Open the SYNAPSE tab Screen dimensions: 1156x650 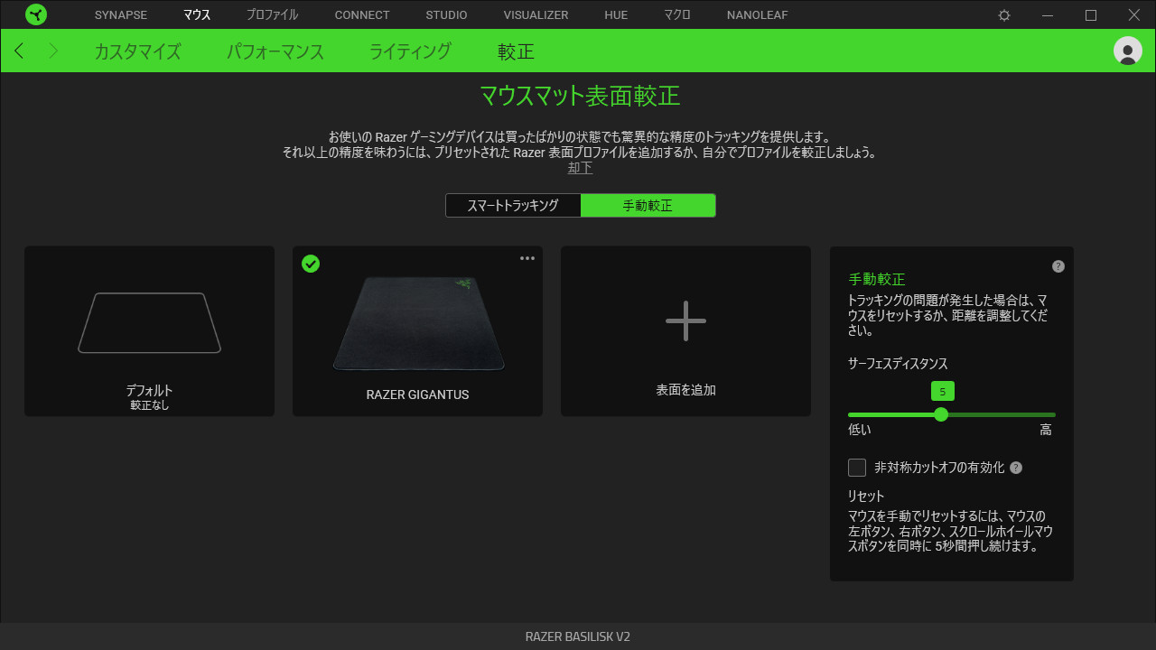coord(120,14)
